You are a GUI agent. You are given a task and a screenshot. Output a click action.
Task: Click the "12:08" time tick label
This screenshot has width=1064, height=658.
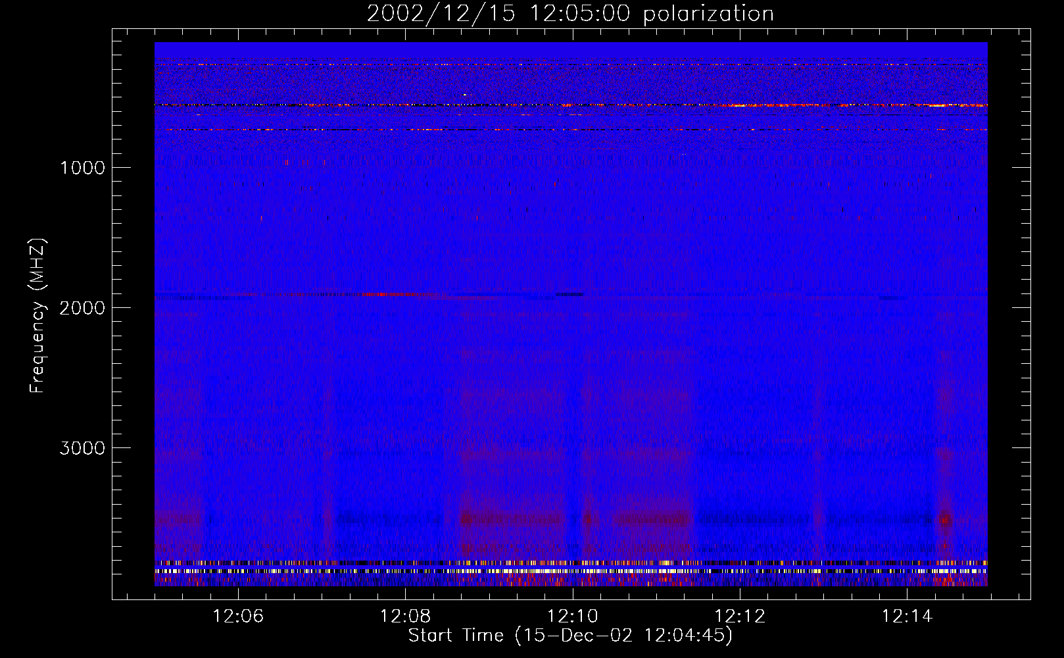point(406,617)
